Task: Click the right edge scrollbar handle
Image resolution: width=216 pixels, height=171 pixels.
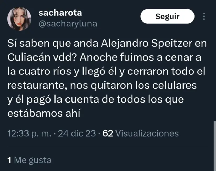Action: (215, 146)
